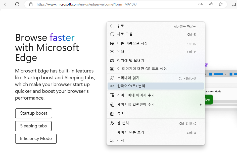Click the Startup boost button
Screen dimensions: 237x155
coord(34,113)
